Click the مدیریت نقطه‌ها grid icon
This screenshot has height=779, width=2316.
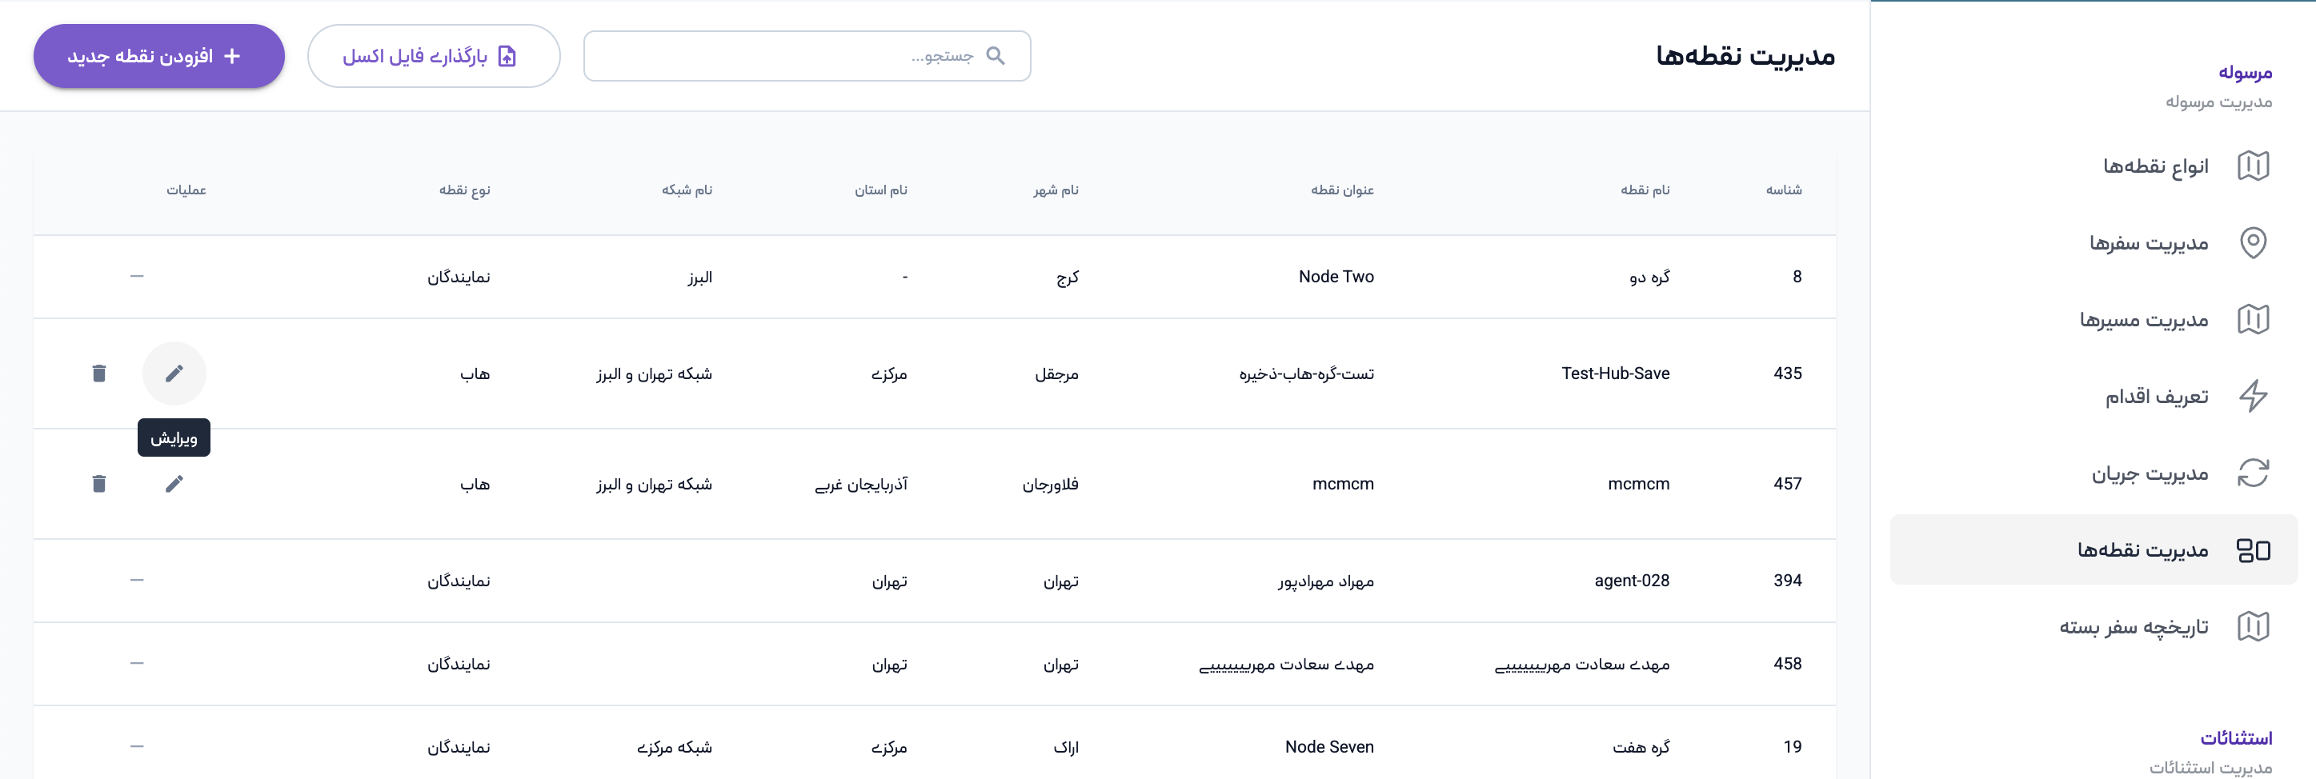[x=2252, y=550]
